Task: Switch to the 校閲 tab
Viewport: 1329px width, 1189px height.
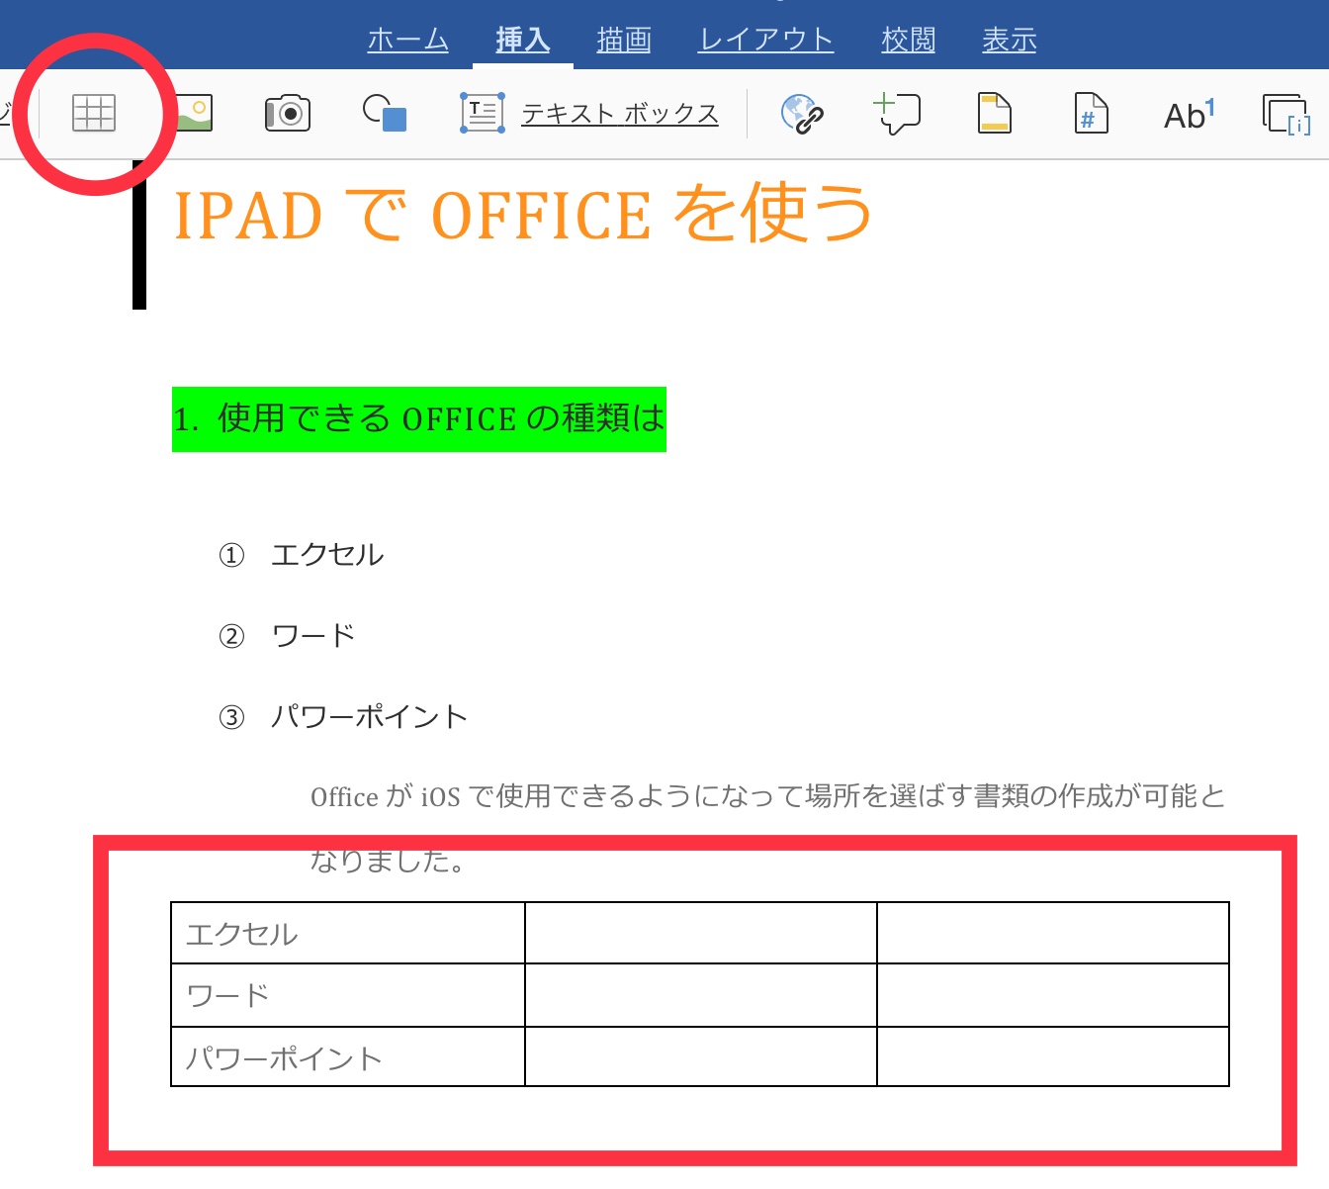Action: coord(908,40)
